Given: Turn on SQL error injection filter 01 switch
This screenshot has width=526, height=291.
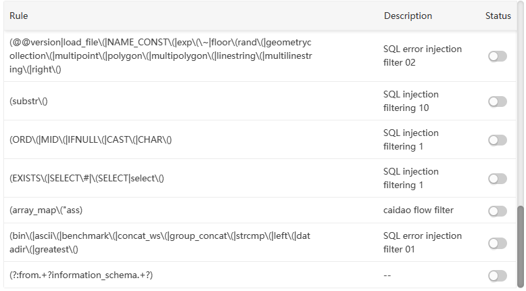Looking at the screenshot, I should coord(497,243).
